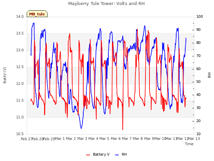Click the RH right axis title

(x=209, y=75)
